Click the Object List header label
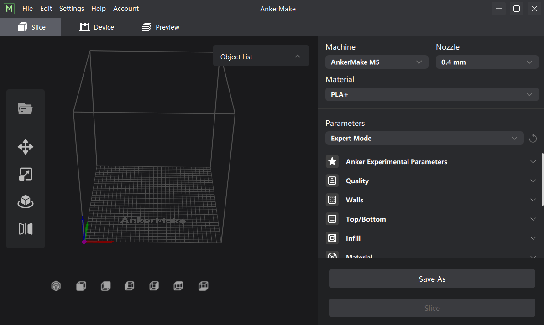Image resolution: width=544 pixels, height=325 pixels. (x=236, y=57)
